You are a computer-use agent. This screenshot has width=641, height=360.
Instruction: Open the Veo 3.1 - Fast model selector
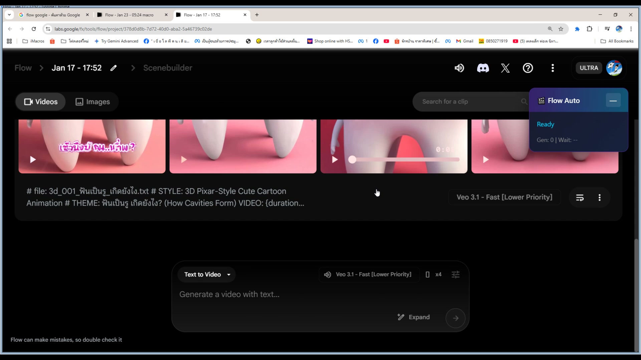[368, 274]
